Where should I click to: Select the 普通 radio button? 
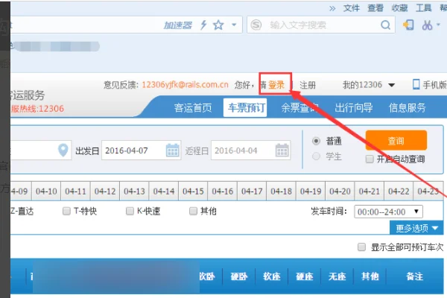(x=316, y=141)
